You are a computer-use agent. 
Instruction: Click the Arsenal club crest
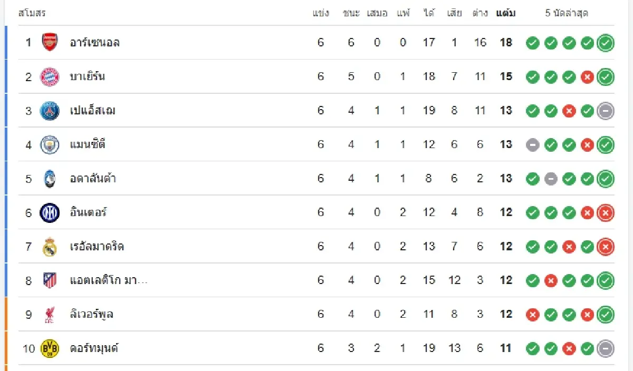(50, 42)
